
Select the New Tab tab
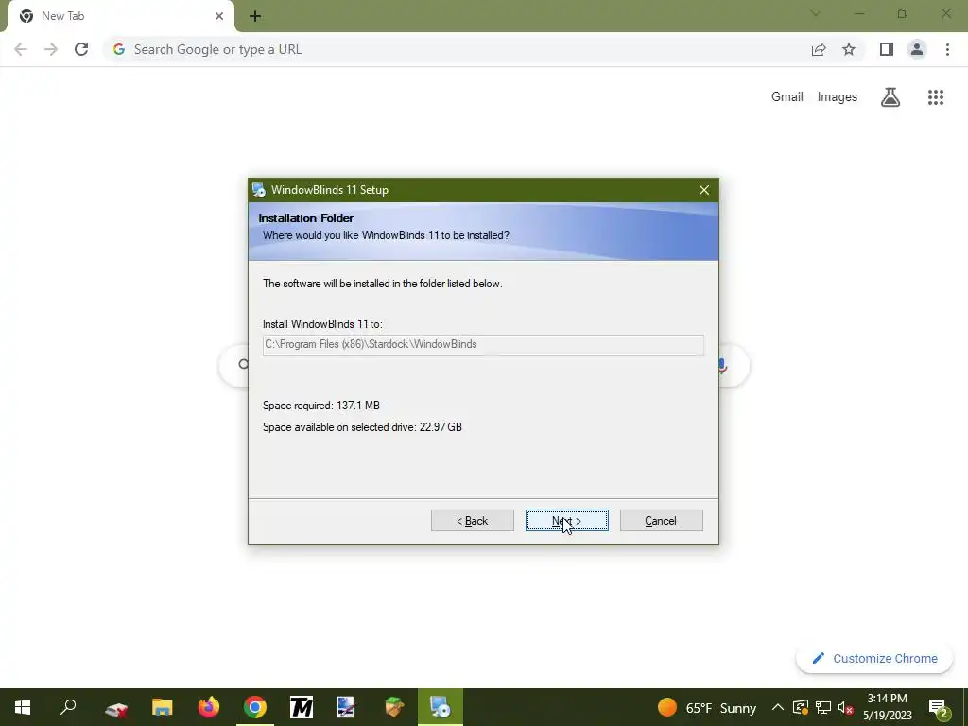pyautogui.click(x=120, y=16)
